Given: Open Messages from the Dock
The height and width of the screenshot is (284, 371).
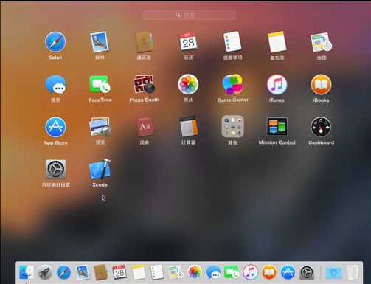Looking at the screenshot, I should 213,272.
